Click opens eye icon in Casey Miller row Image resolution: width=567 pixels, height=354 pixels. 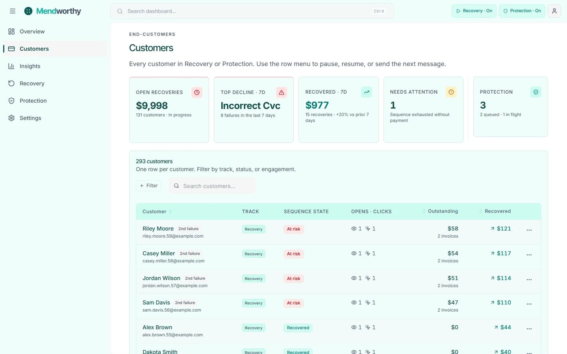(x=354, y=253)
